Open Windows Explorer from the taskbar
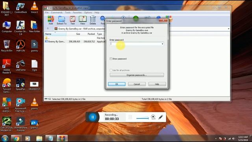 39,138
